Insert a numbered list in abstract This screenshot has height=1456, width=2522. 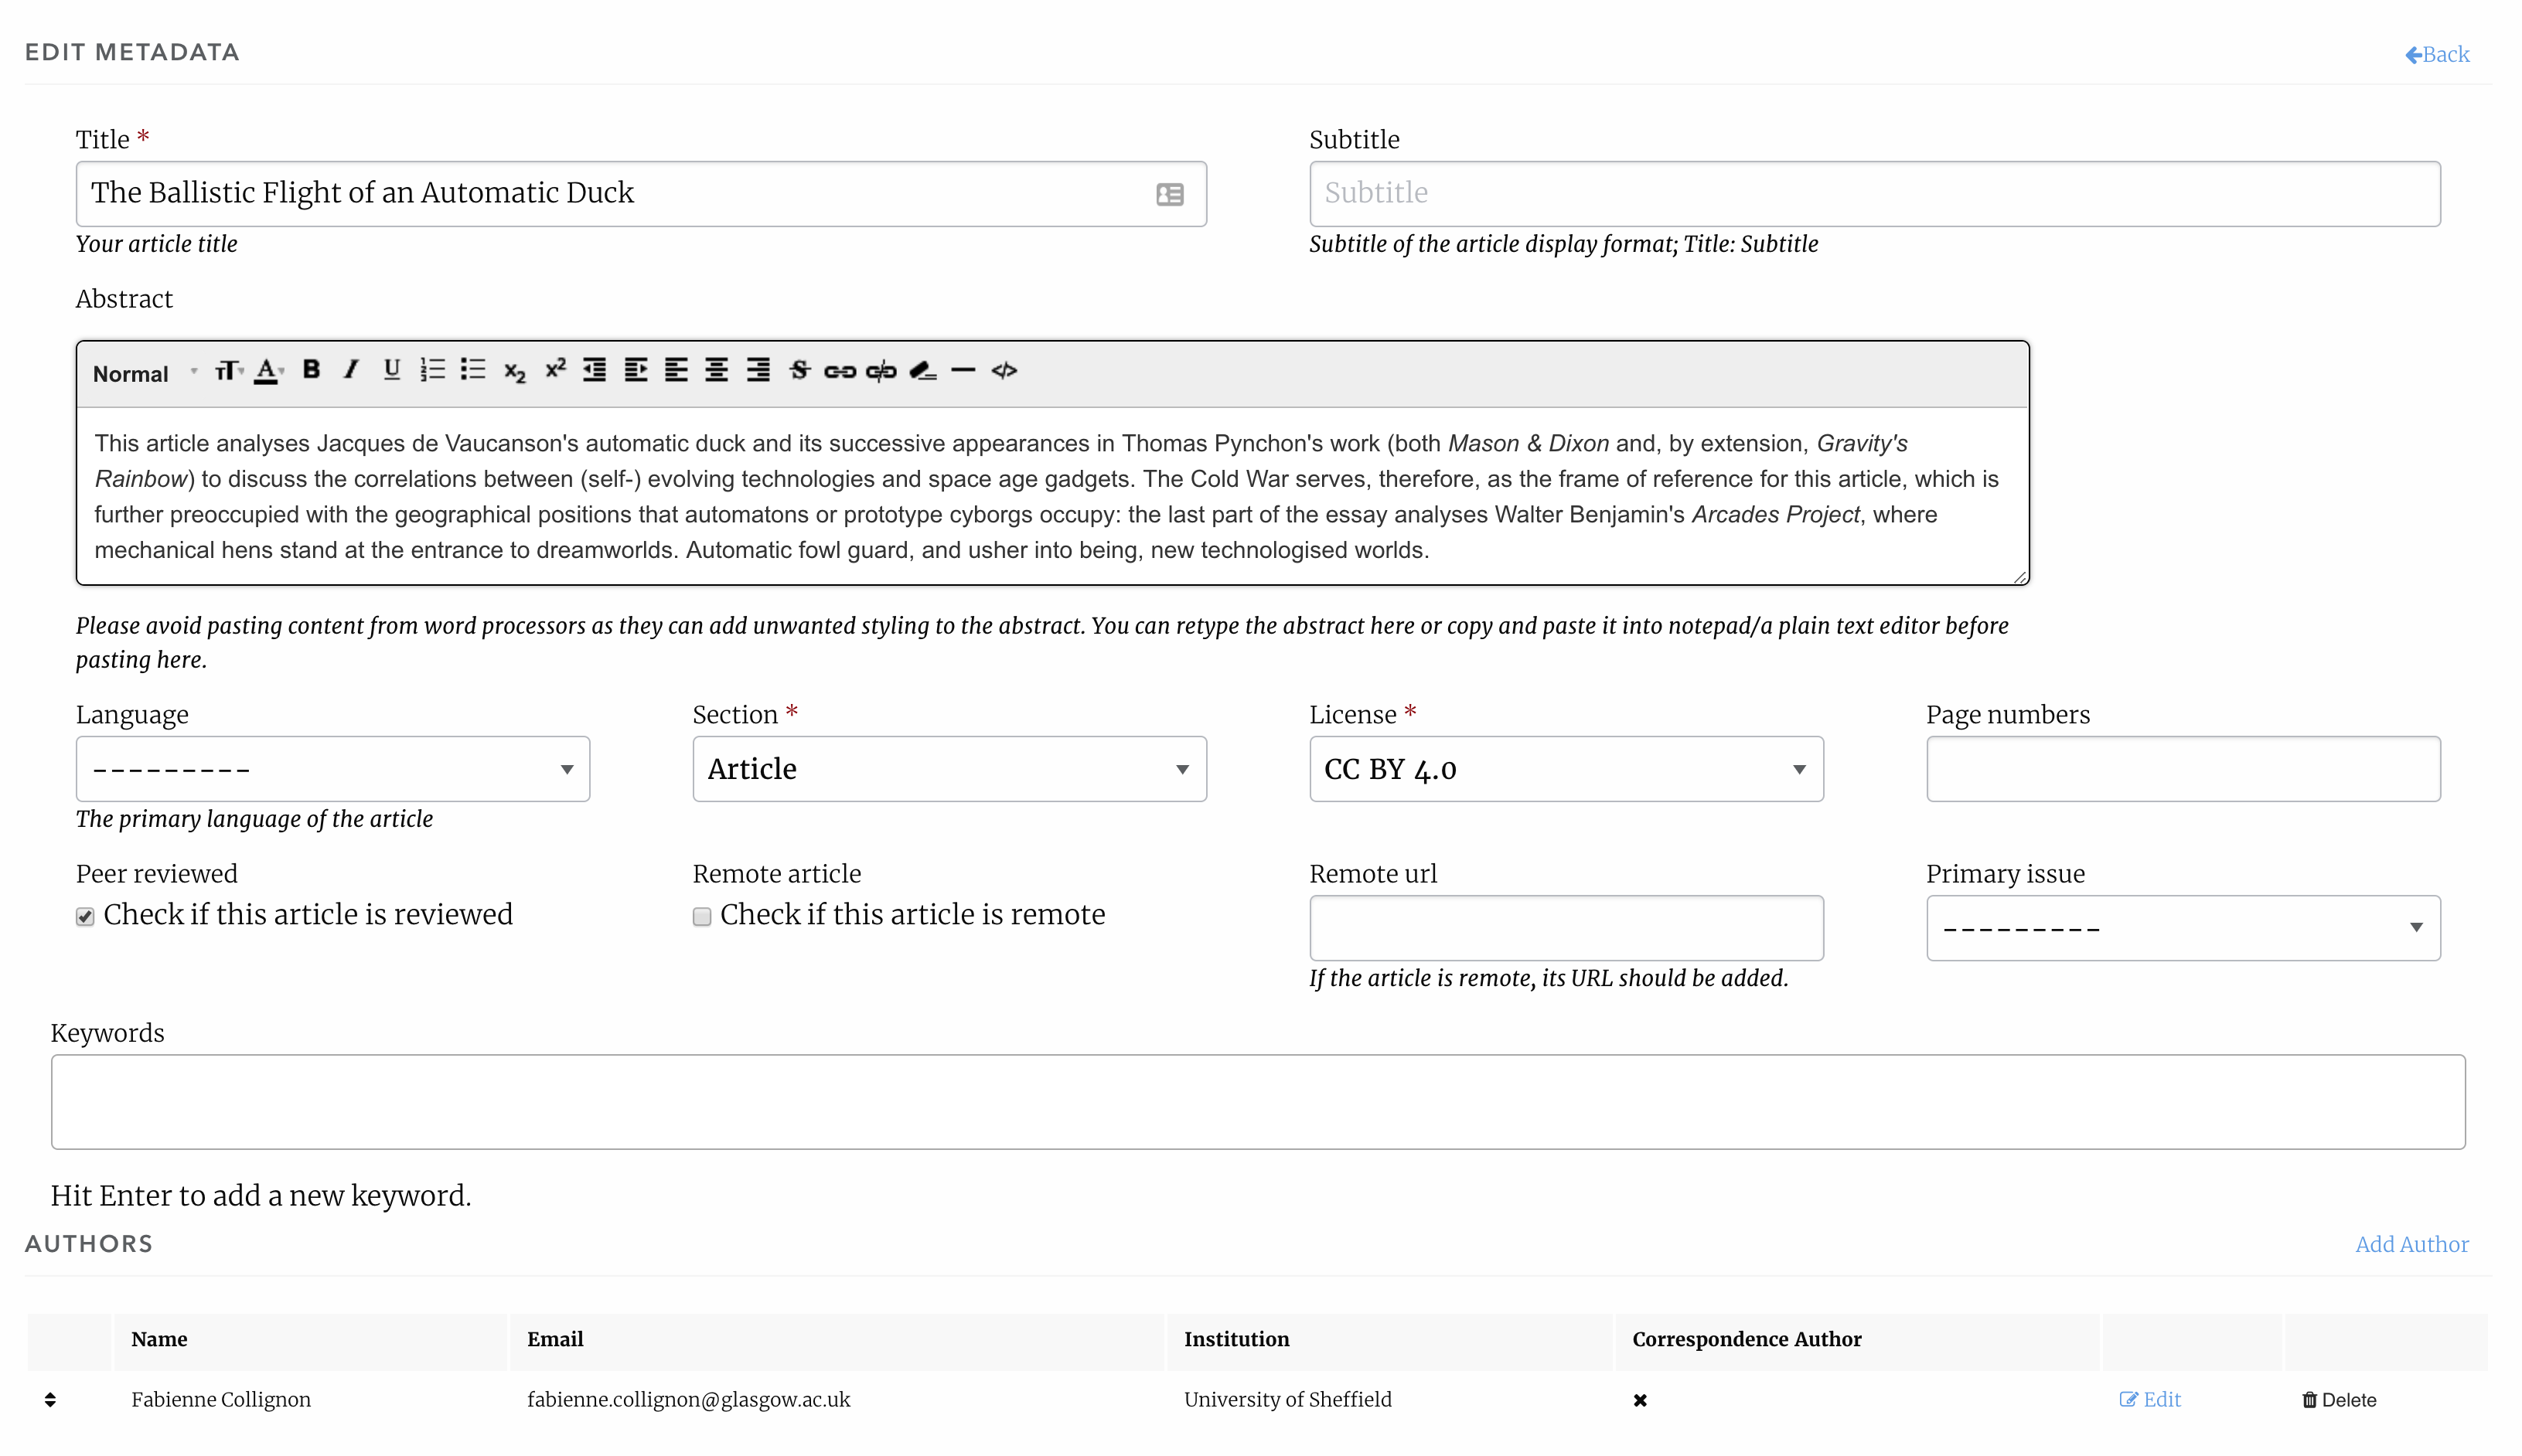pyautogui.click(x=432, y=370)
